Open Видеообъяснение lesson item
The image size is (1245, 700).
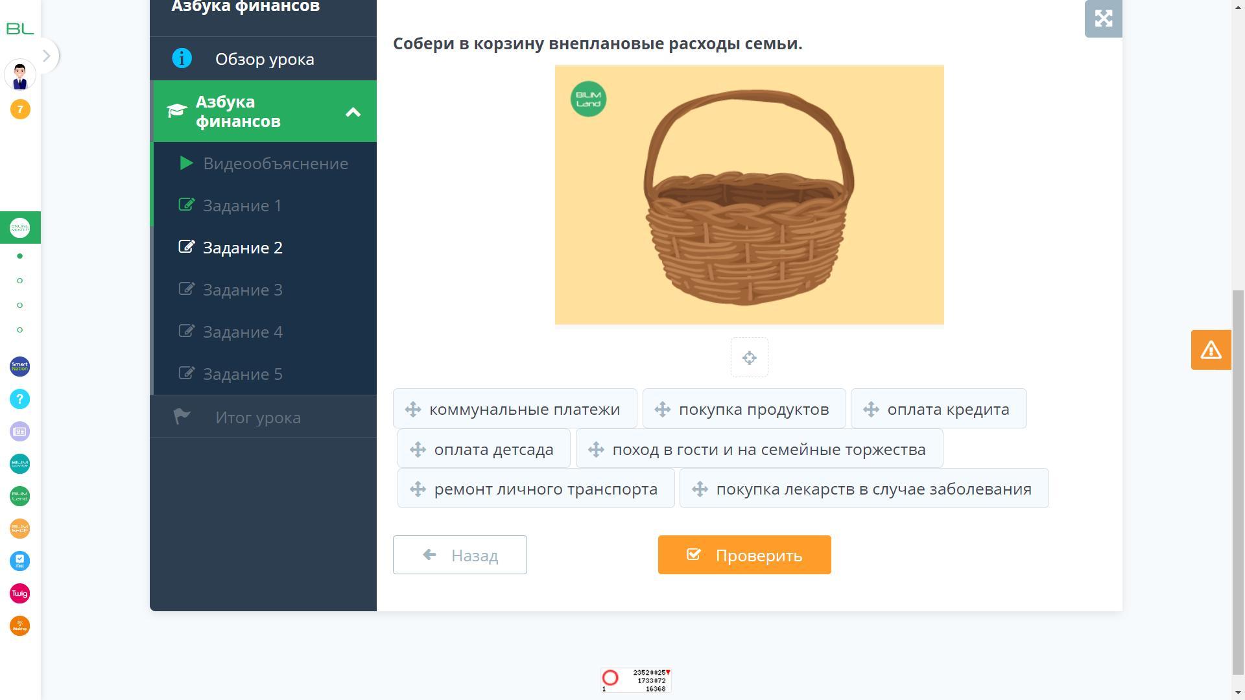point(275,163)
